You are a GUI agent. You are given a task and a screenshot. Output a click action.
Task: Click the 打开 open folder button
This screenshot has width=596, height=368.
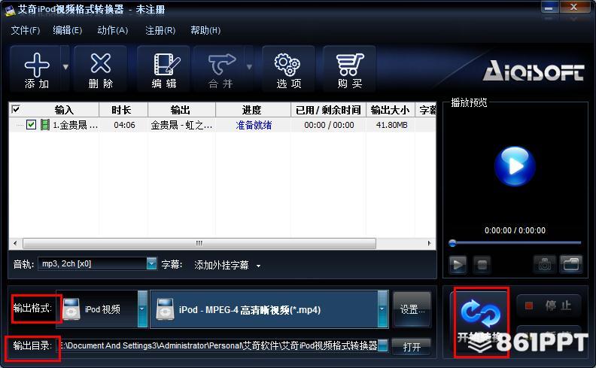point(412,347)
